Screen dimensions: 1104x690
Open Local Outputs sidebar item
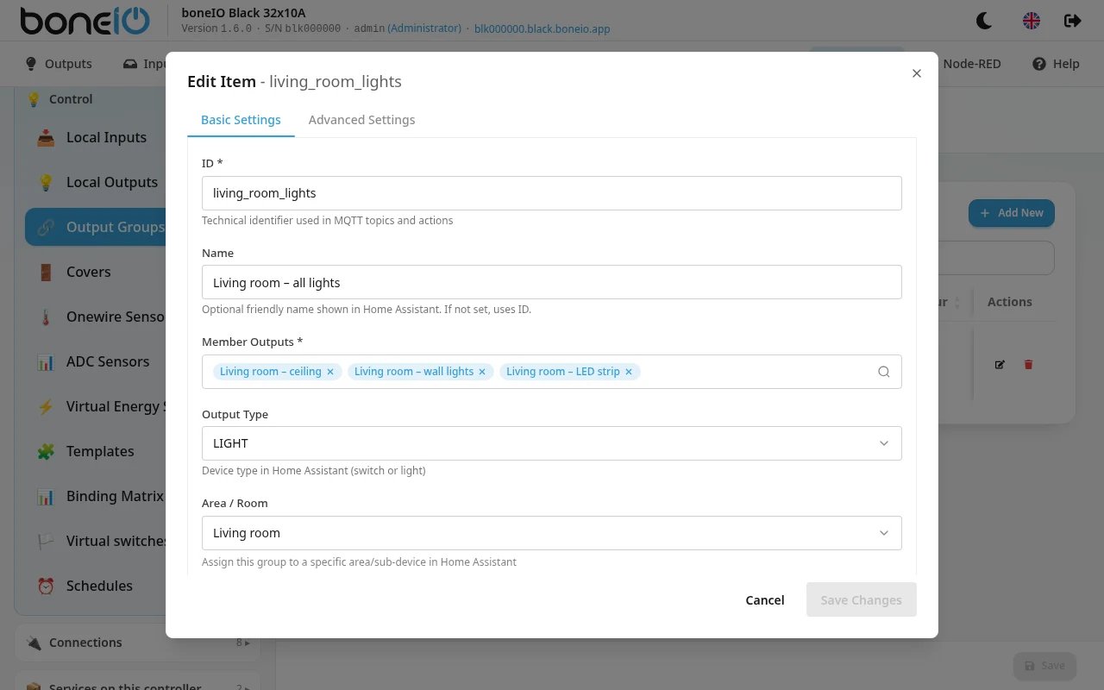click(95, 182)
